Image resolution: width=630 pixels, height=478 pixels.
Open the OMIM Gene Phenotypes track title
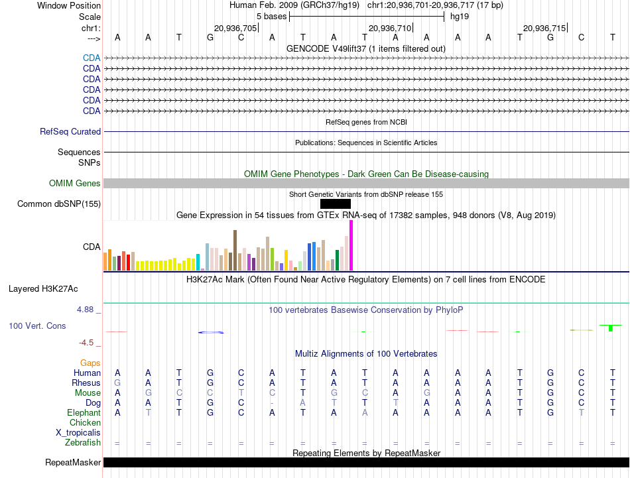tap(366, 174)
